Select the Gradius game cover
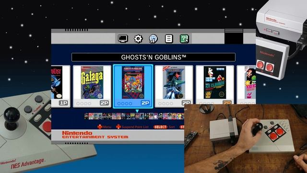This screenshot has width=307, height=173. (174, 82)
